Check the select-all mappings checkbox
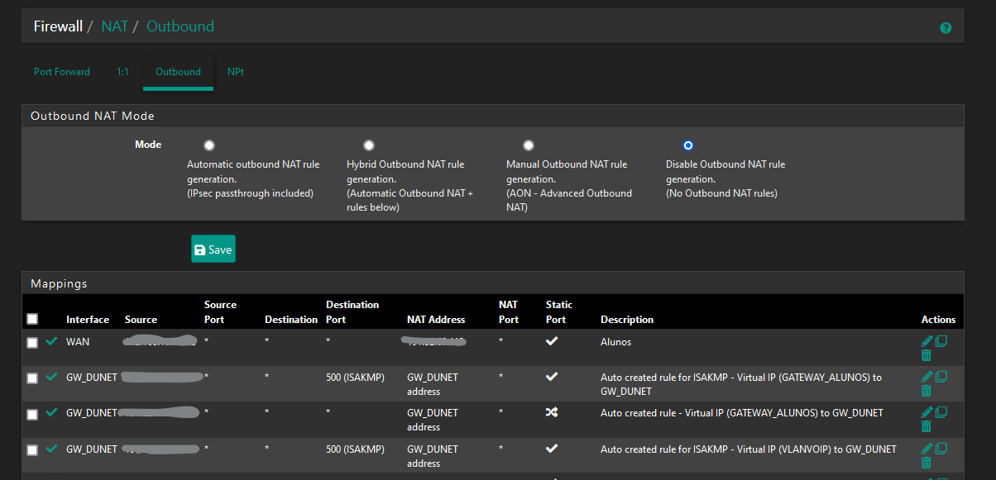Viewport: 996px width, 480px height. tap(32, 319)
